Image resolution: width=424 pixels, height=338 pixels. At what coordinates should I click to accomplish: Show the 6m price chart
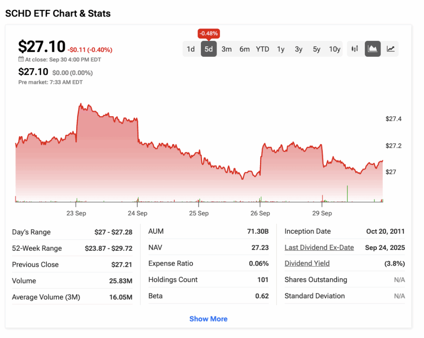[244, 49]
